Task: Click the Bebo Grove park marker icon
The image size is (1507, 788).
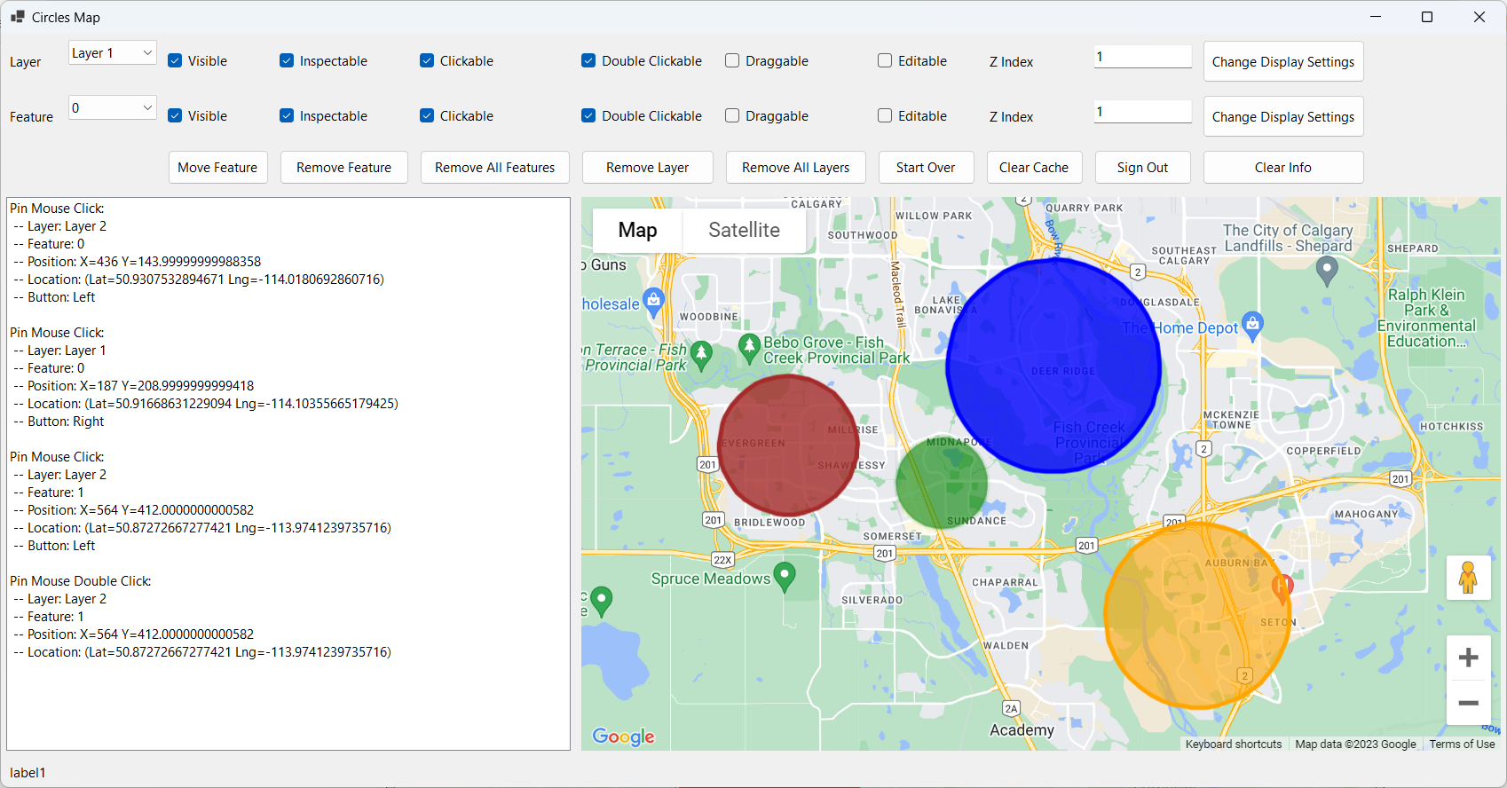Action: (750, 346)
